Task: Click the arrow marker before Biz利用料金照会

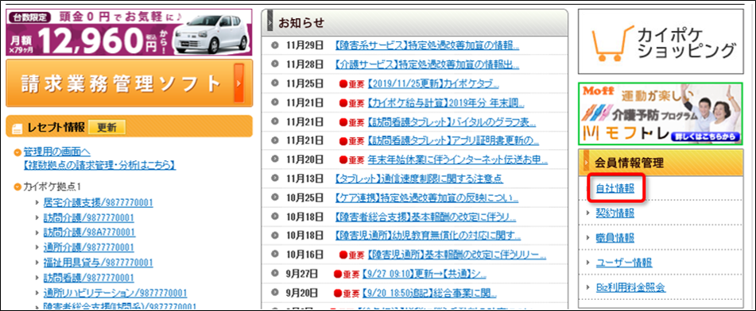Action: 587,288
